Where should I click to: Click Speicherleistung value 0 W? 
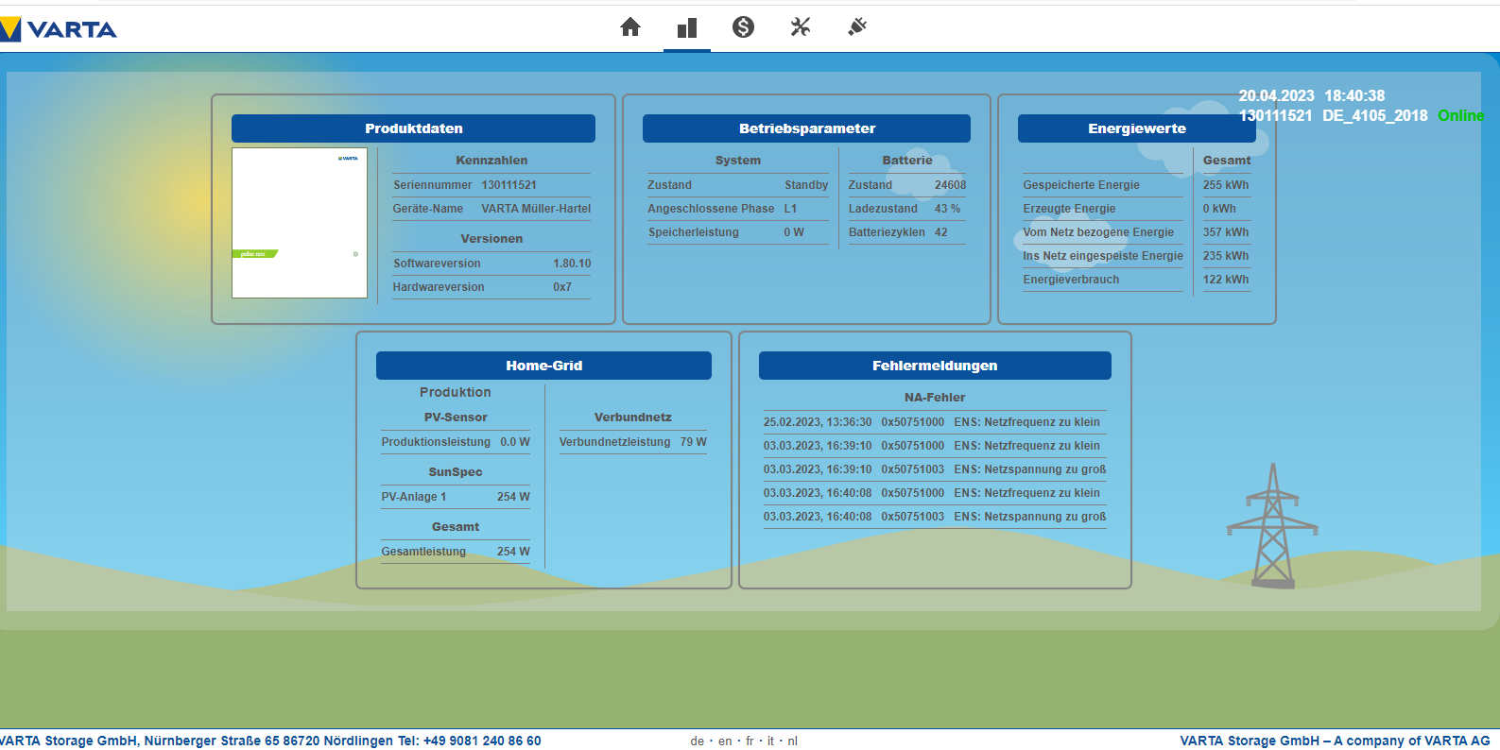pyautogui.click(x=794, y=232)
